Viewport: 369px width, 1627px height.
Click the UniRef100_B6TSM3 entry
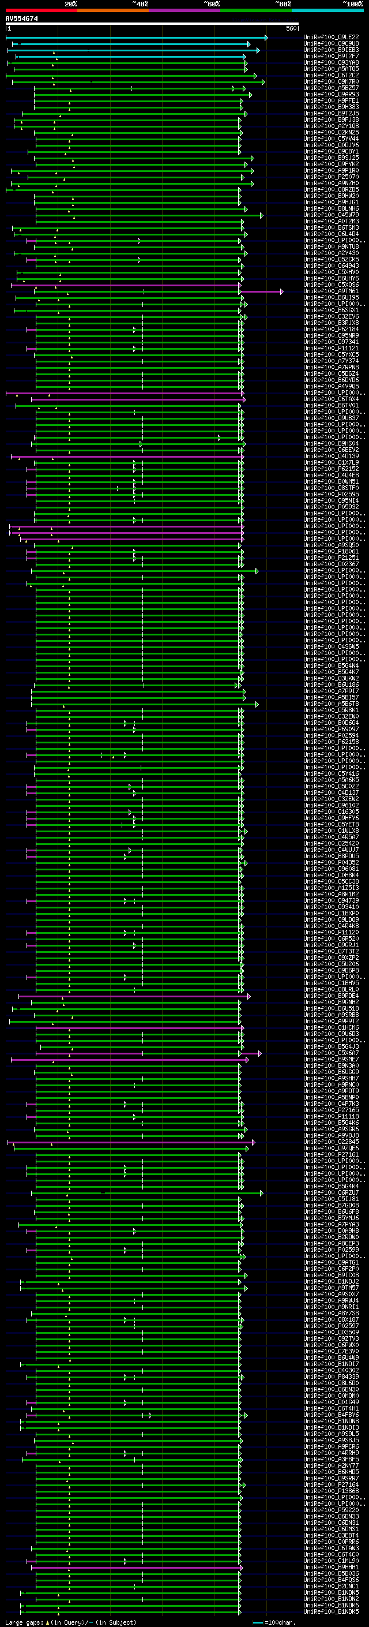331,227
